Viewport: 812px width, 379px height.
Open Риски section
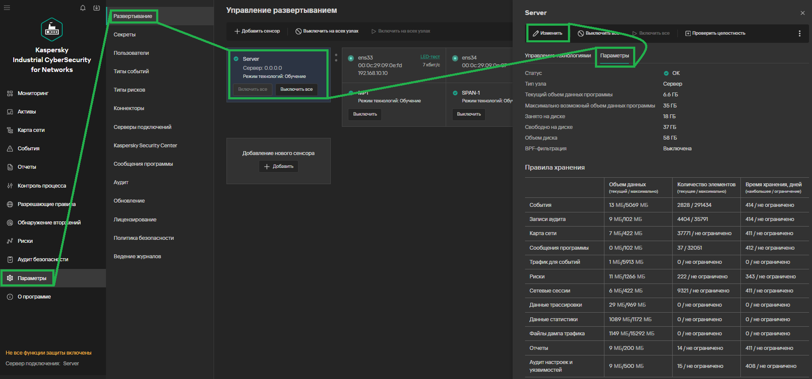click(x=25, y=241)
